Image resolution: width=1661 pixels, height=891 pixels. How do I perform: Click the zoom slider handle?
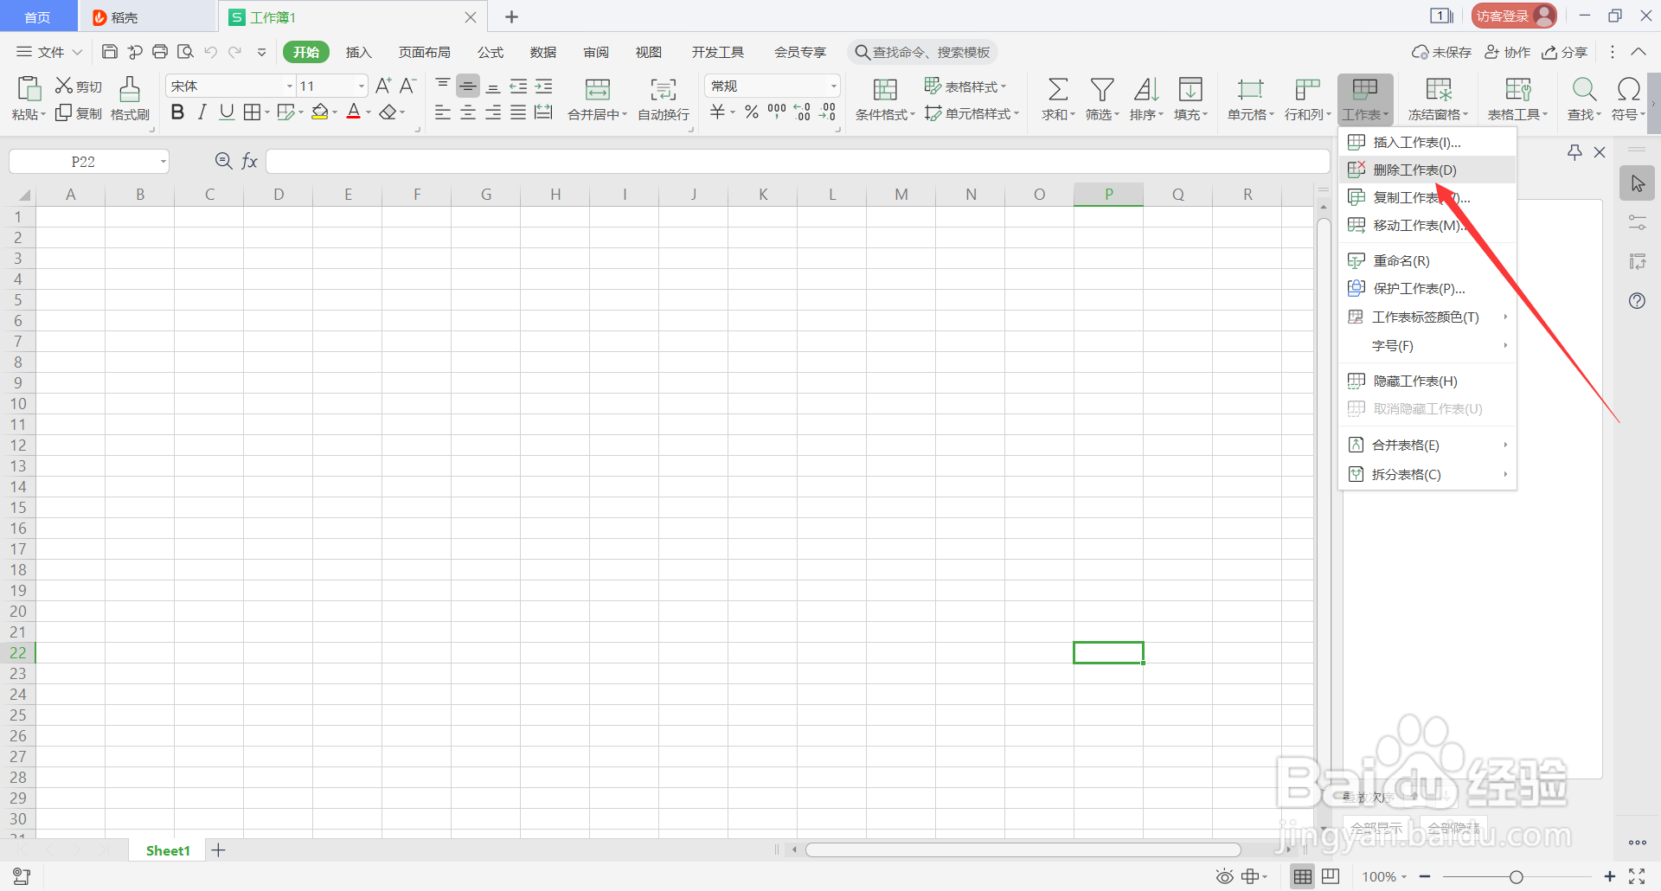(x=1517, y=877)
